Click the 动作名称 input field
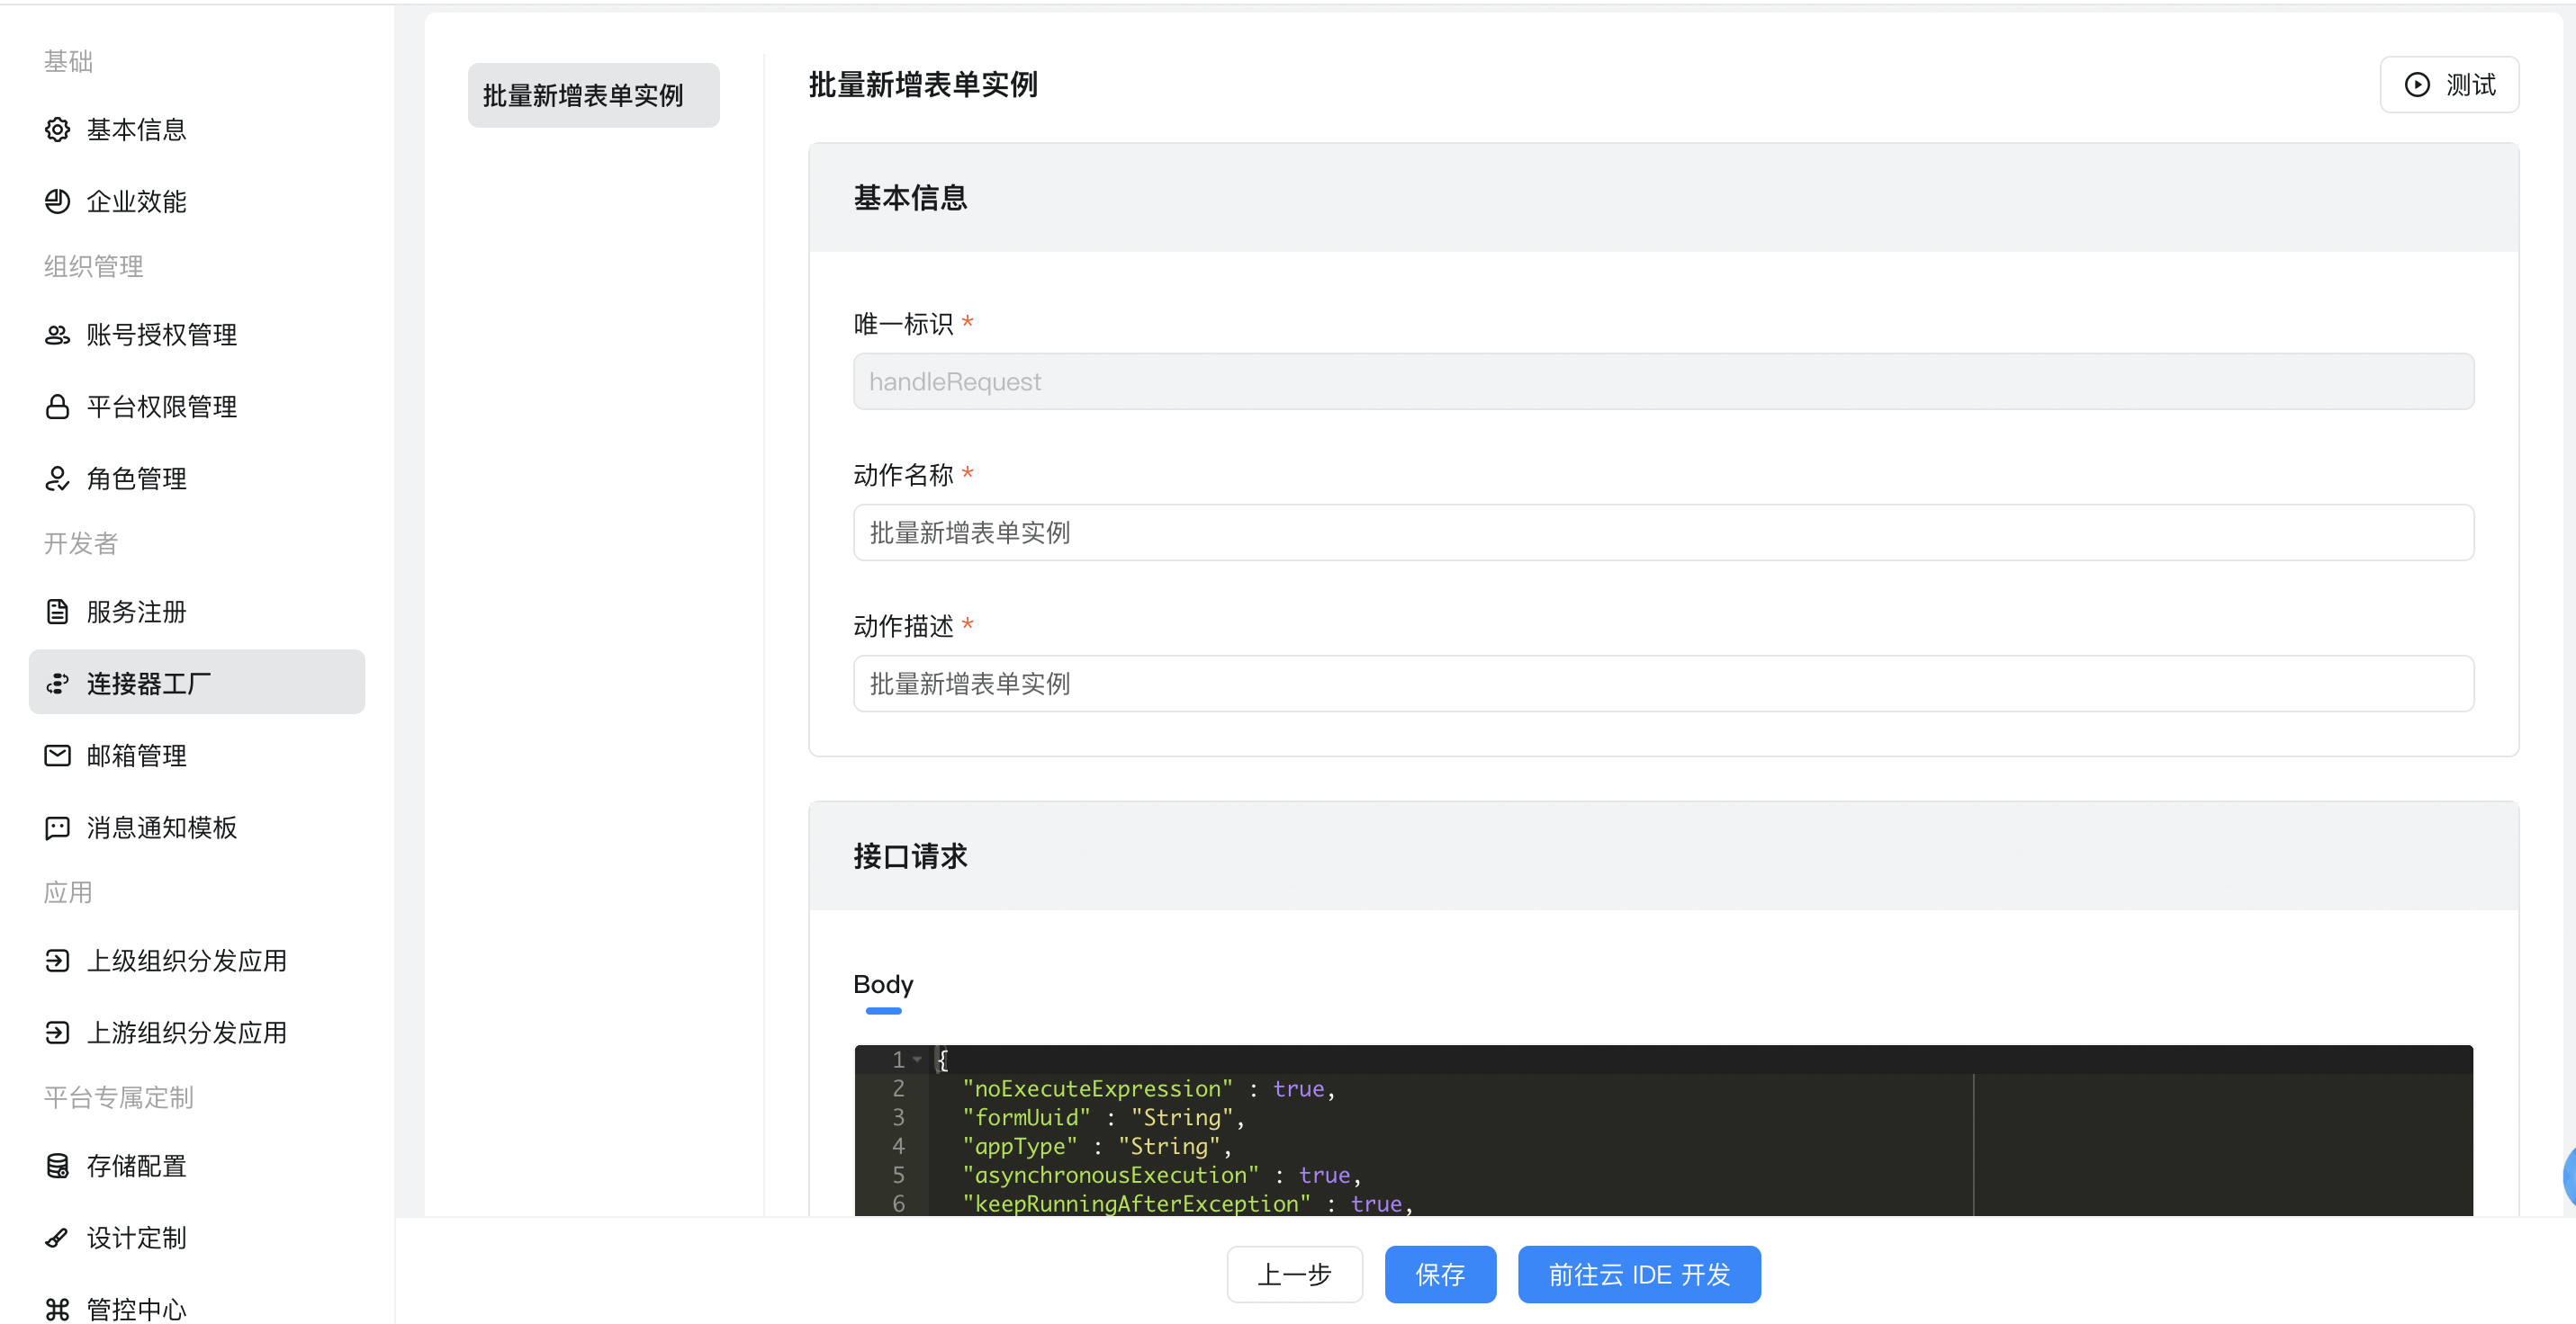2576x1324 pixels. click(1663, 532)
